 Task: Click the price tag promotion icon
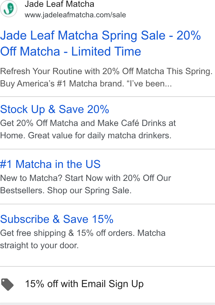click(x=7, y=284)
